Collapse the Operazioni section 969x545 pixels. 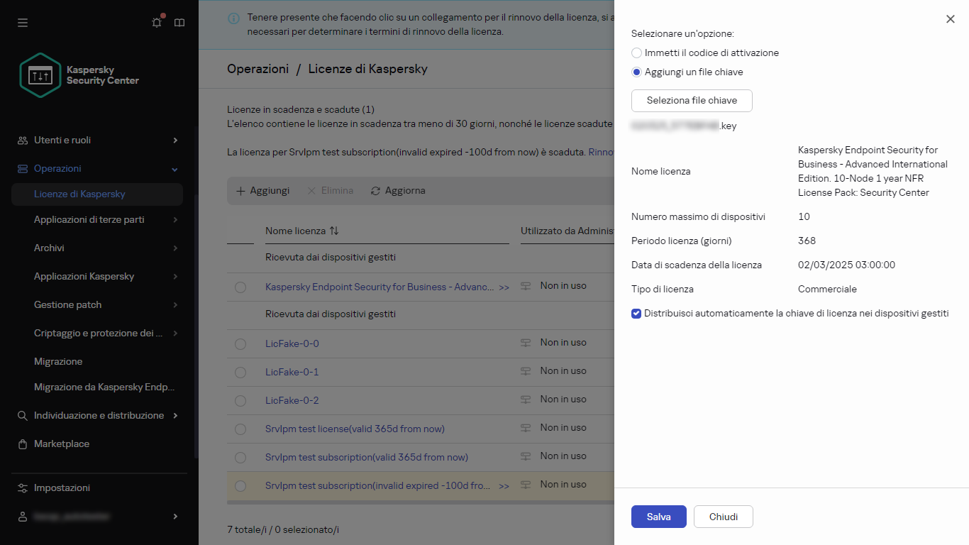[x=175, y=169]
